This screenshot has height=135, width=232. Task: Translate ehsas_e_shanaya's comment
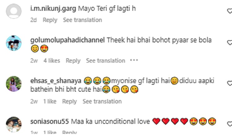click(x=102, y=101)
